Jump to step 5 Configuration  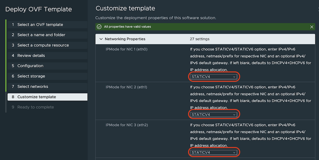click(x=30, y=66)
